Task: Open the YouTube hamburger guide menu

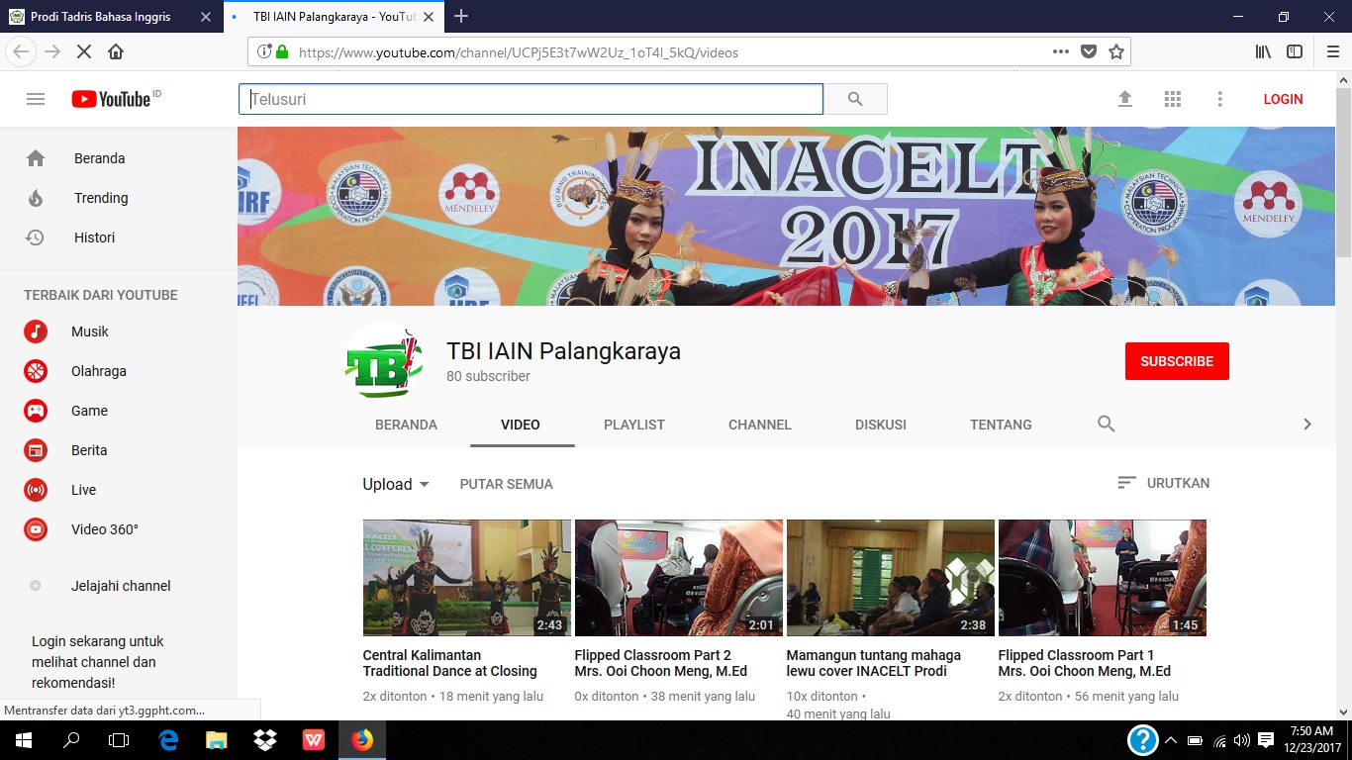Action: 36,99
